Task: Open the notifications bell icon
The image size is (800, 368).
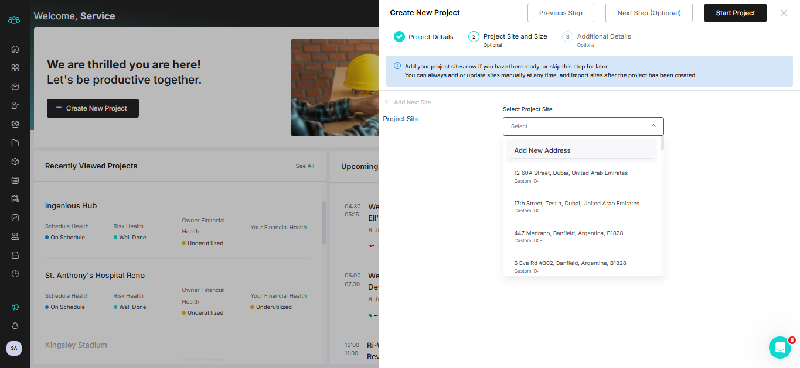Action: click(x=15, y=326)
